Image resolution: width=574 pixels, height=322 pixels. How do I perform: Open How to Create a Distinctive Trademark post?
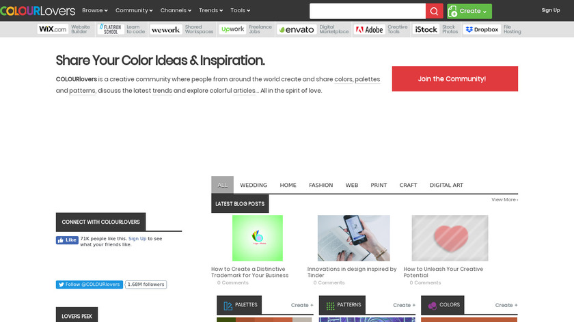(249, 272)
